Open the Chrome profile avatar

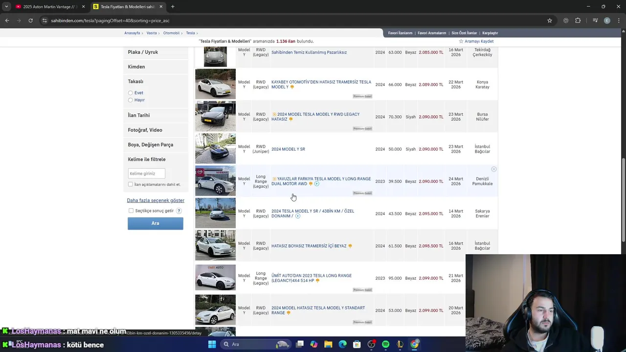(607, 21)
